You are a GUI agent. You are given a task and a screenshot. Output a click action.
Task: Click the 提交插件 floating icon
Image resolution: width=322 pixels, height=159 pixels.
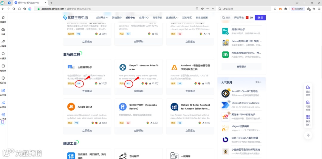coord(308,87)
